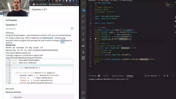Click 'return BigInteger.valueOf(1);' on line 23

tap(119, 55)
